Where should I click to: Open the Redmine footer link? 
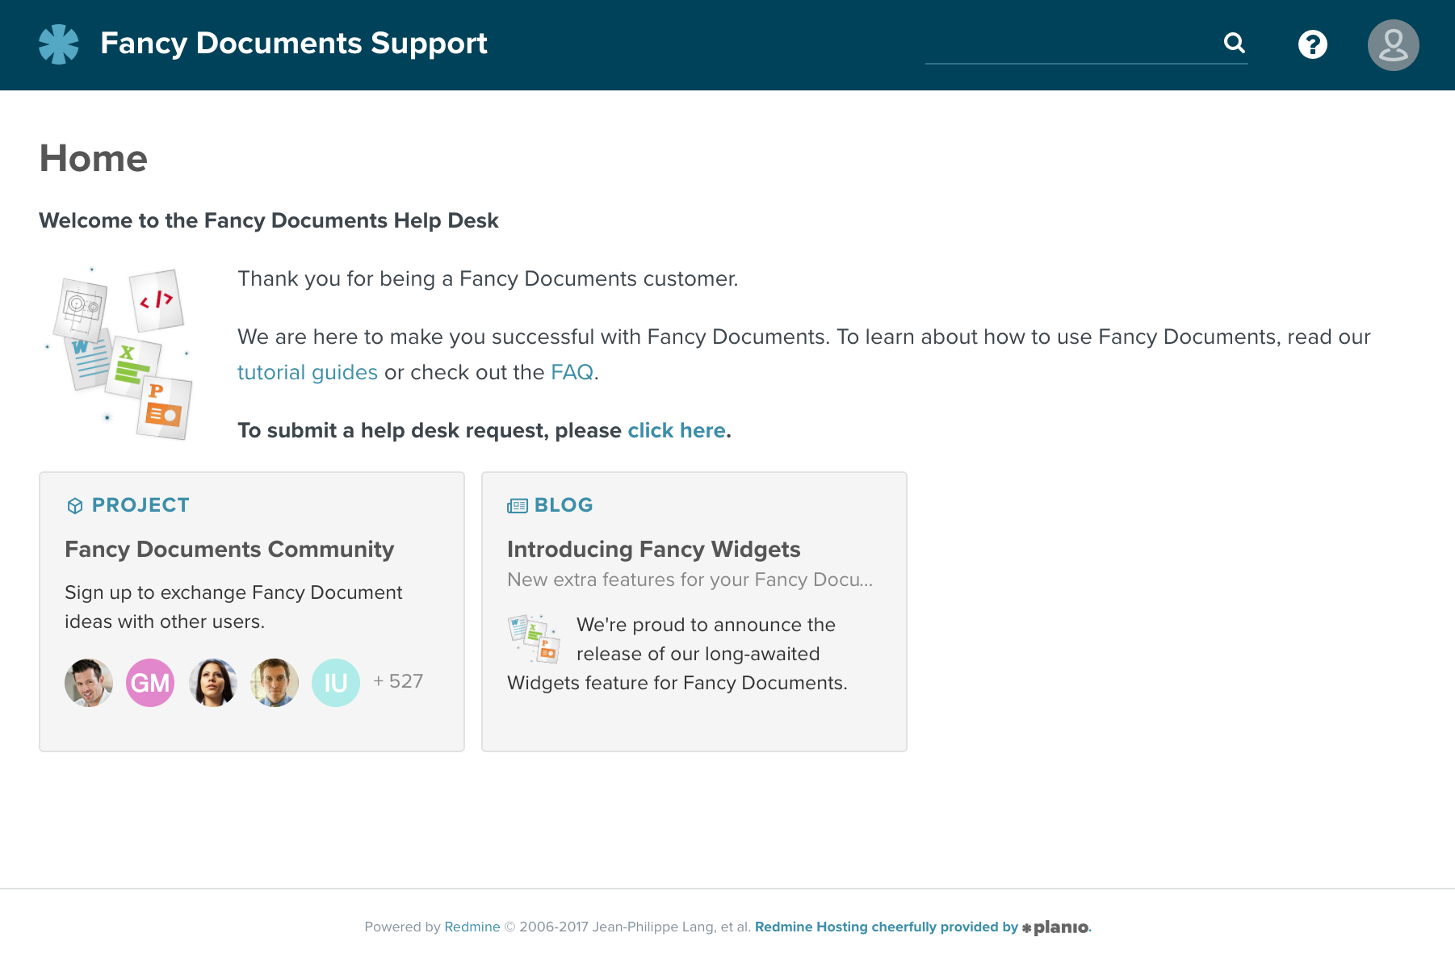[472, 927]
